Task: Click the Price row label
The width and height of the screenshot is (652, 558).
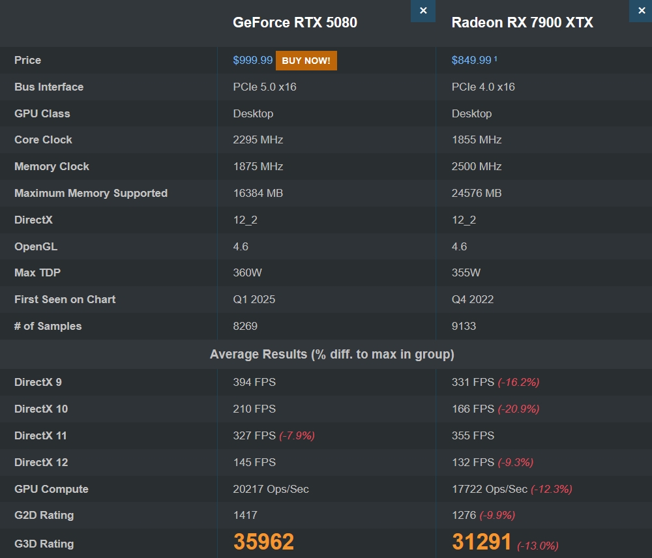Action: tap(27, 60)
